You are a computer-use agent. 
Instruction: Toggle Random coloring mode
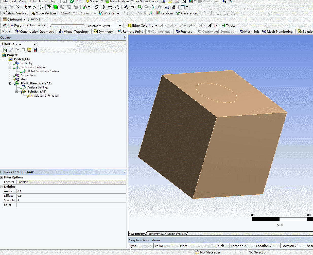165,13
